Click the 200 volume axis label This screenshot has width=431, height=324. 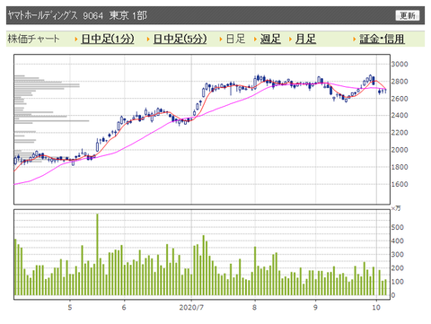[398, 268]
